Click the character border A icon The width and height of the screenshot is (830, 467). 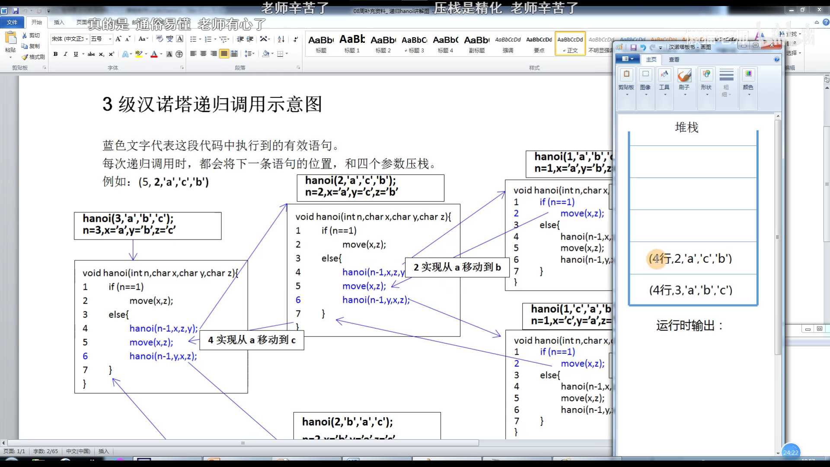[180, 39]
